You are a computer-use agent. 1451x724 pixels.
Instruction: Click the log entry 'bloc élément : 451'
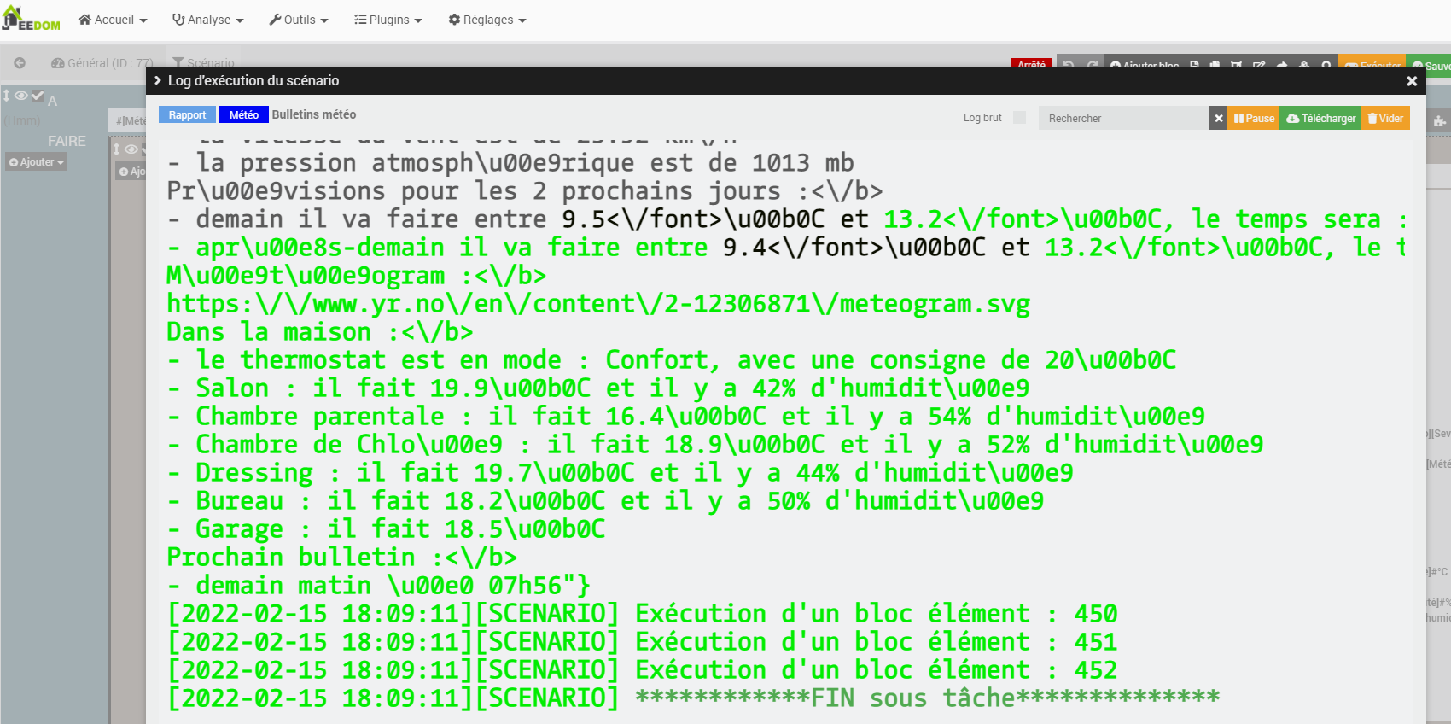tap(643, 642)
